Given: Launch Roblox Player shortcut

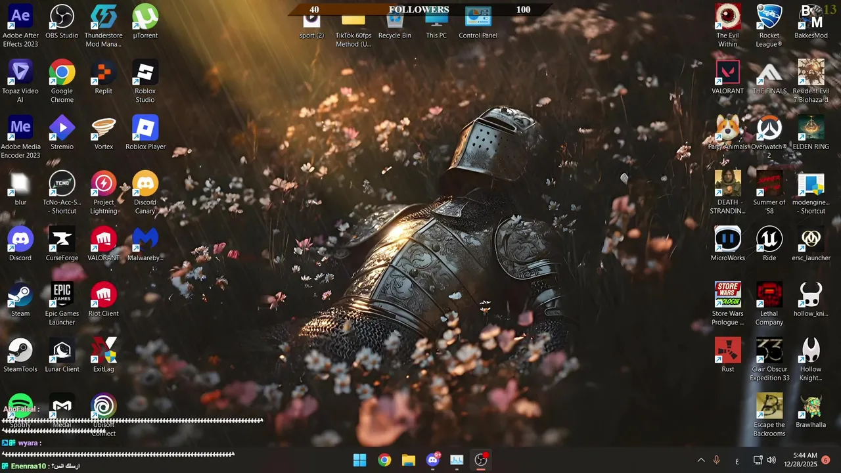Looking at the screenshot, I should (x=145, y=133).
